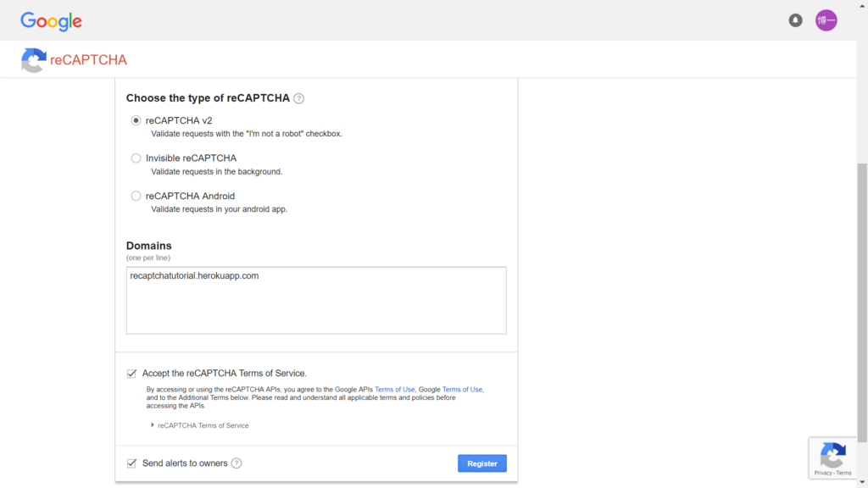Open the Google logo homepage
Image resolution: width=868 pixels, height=488 pixels.
(51, 21)
